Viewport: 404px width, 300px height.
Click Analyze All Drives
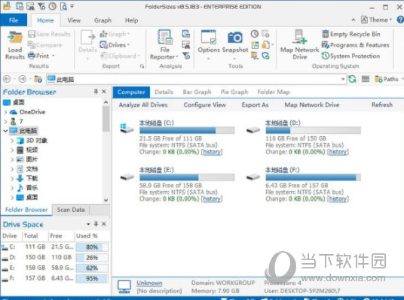(x=143, y=105)
